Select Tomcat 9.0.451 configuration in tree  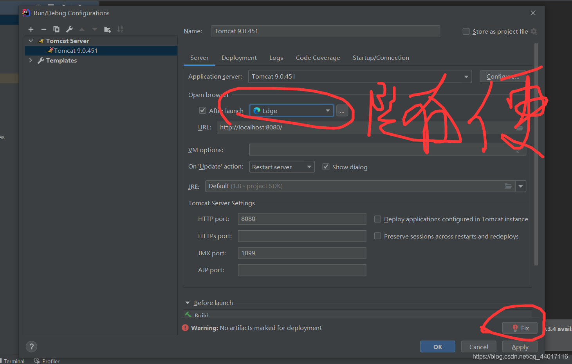tap(101, 50)
